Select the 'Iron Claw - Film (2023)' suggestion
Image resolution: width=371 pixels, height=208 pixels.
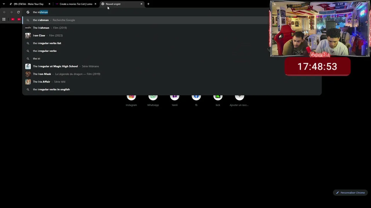click(x=172, y=36)
